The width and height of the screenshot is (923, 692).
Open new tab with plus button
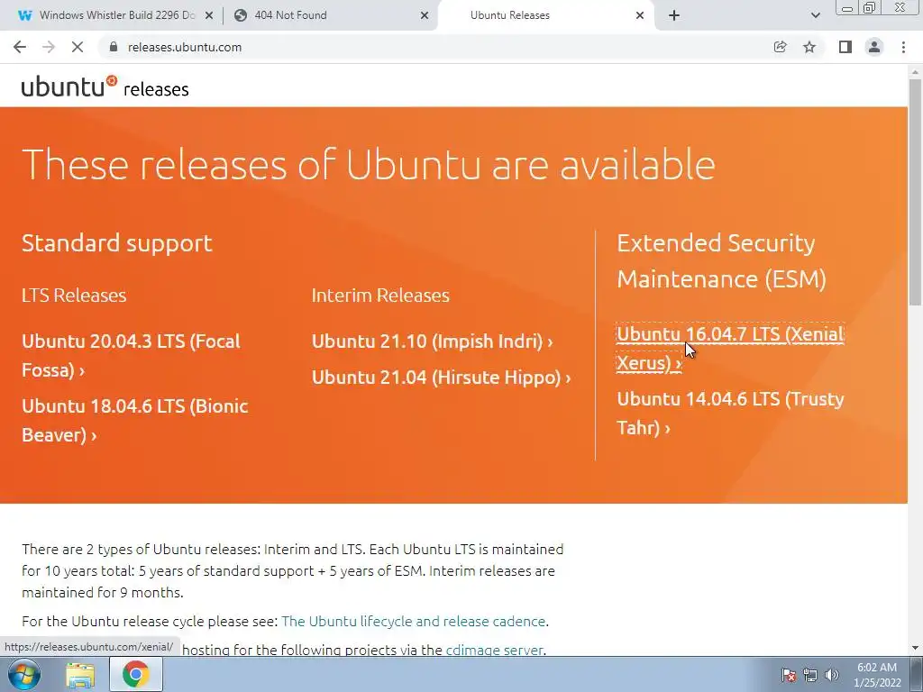[673, 15]
